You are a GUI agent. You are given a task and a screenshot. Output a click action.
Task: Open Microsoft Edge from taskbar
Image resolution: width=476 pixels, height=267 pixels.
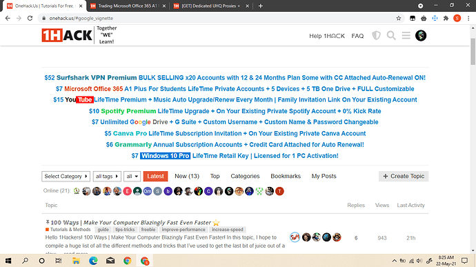coord(93,261)
